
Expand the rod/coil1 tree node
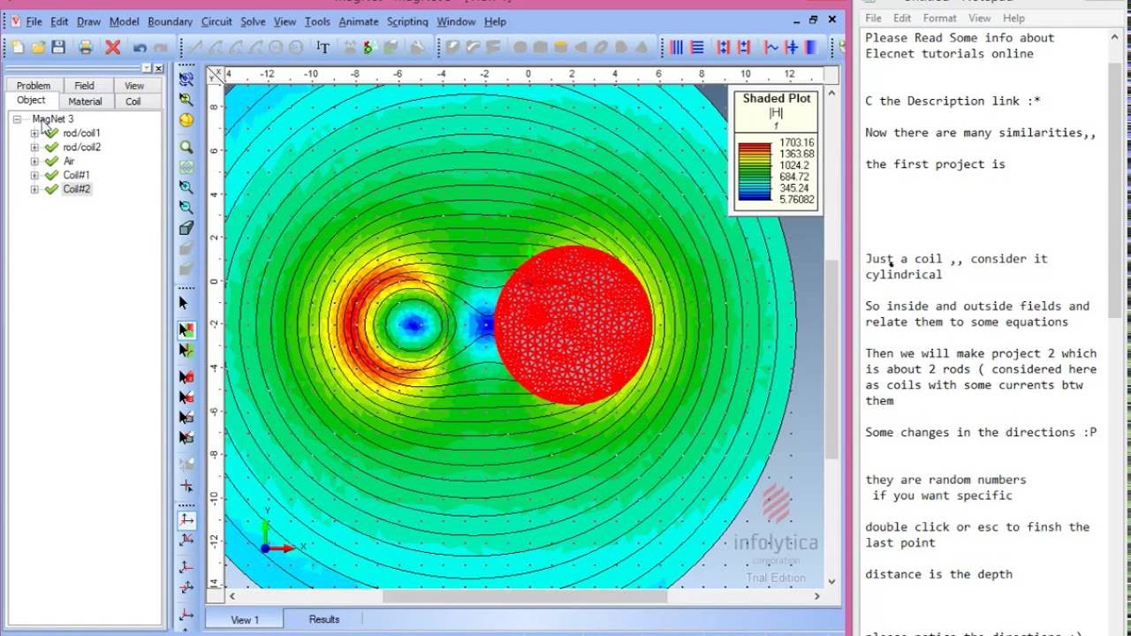(34, 133)
